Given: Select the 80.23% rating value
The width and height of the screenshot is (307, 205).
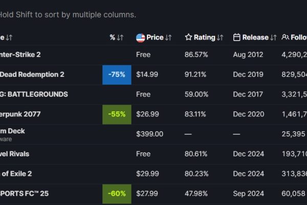Looking at the screenshot, I should (x=196, y=174).
